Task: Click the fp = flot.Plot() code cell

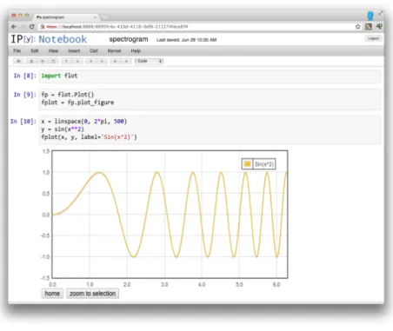Action: tap(210, 99)
